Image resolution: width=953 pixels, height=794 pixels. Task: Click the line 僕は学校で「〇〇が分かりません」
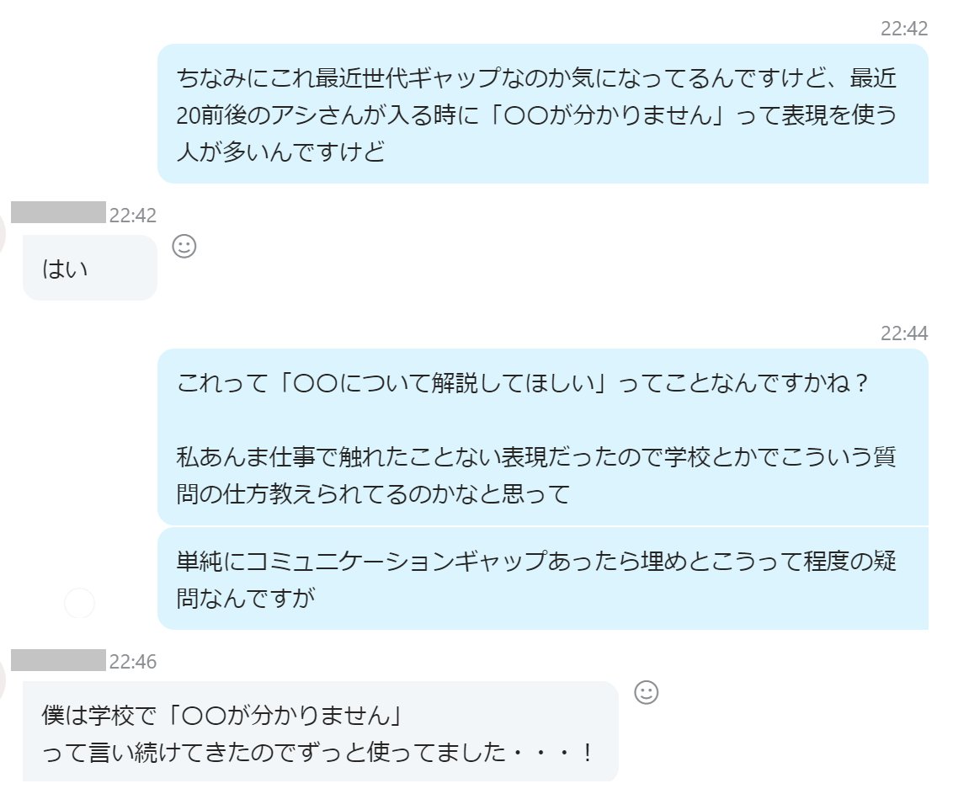point(222,715)
